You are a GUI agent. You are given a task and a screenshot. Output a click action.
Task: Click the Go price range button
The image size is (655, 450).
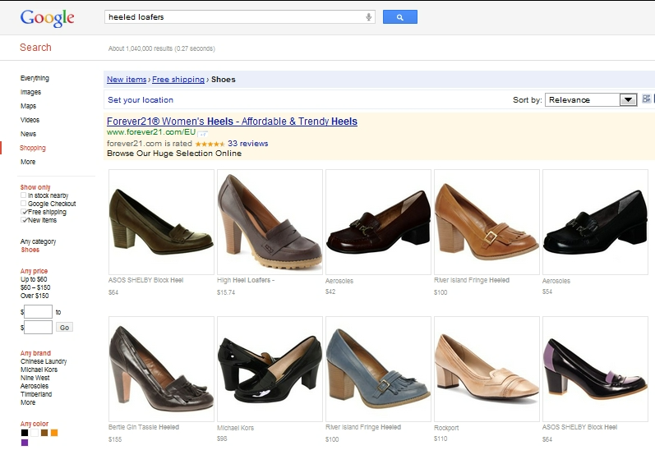coord(64,327)
